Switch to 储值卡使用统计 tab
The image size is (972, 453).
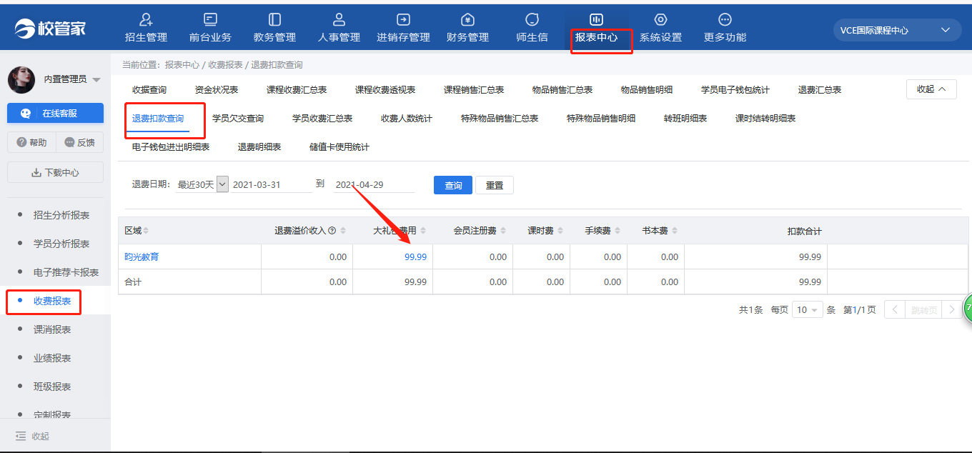pyautogui.click(x=339, y=147)
